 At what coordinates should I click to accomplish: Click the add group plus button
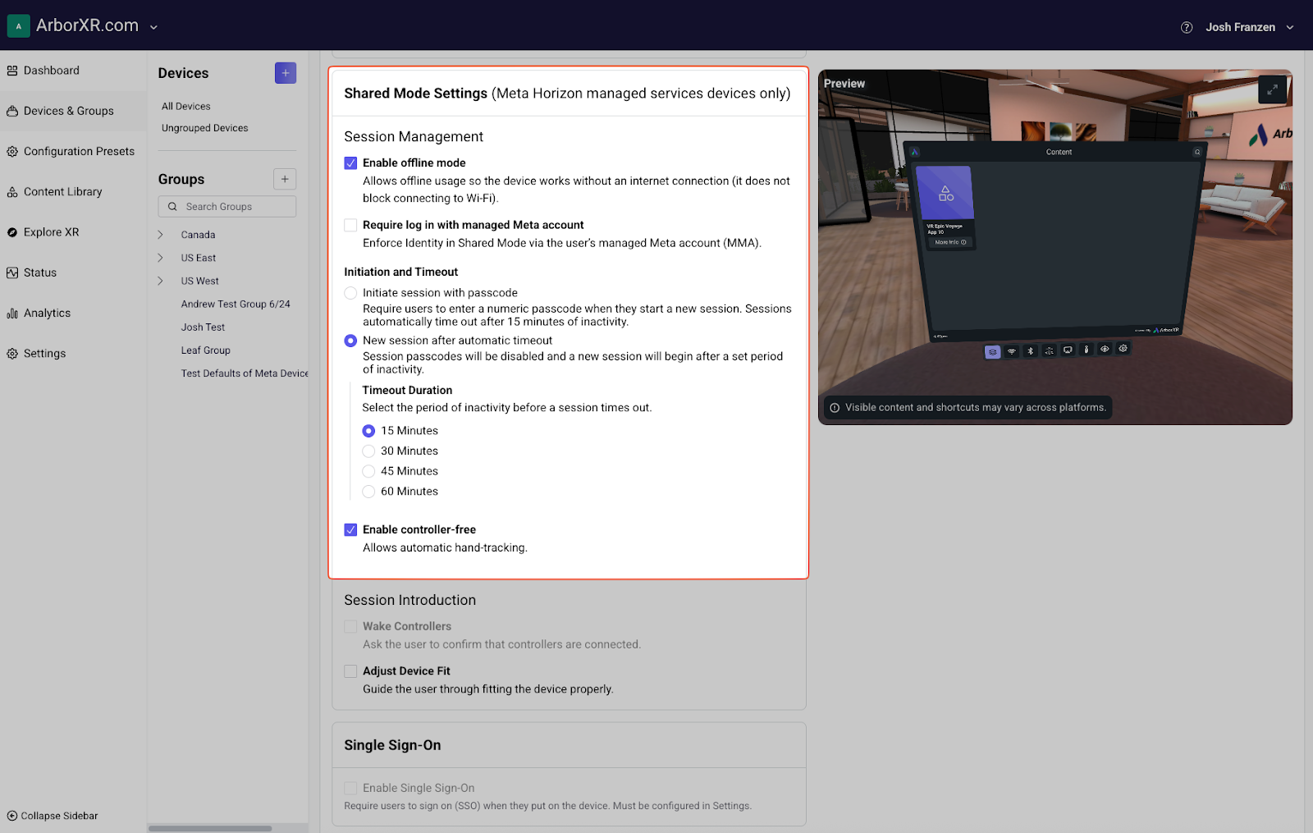(285, 179)
